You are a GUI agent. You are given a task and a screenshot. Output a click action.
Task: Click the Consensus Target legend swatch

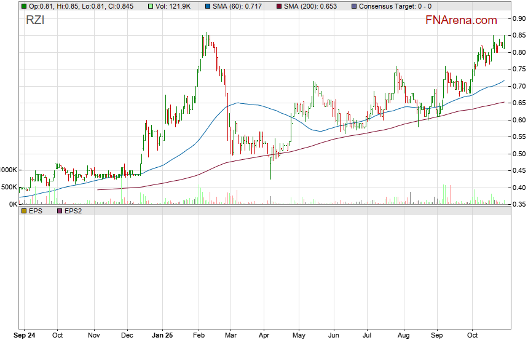(x=354, y=6)
